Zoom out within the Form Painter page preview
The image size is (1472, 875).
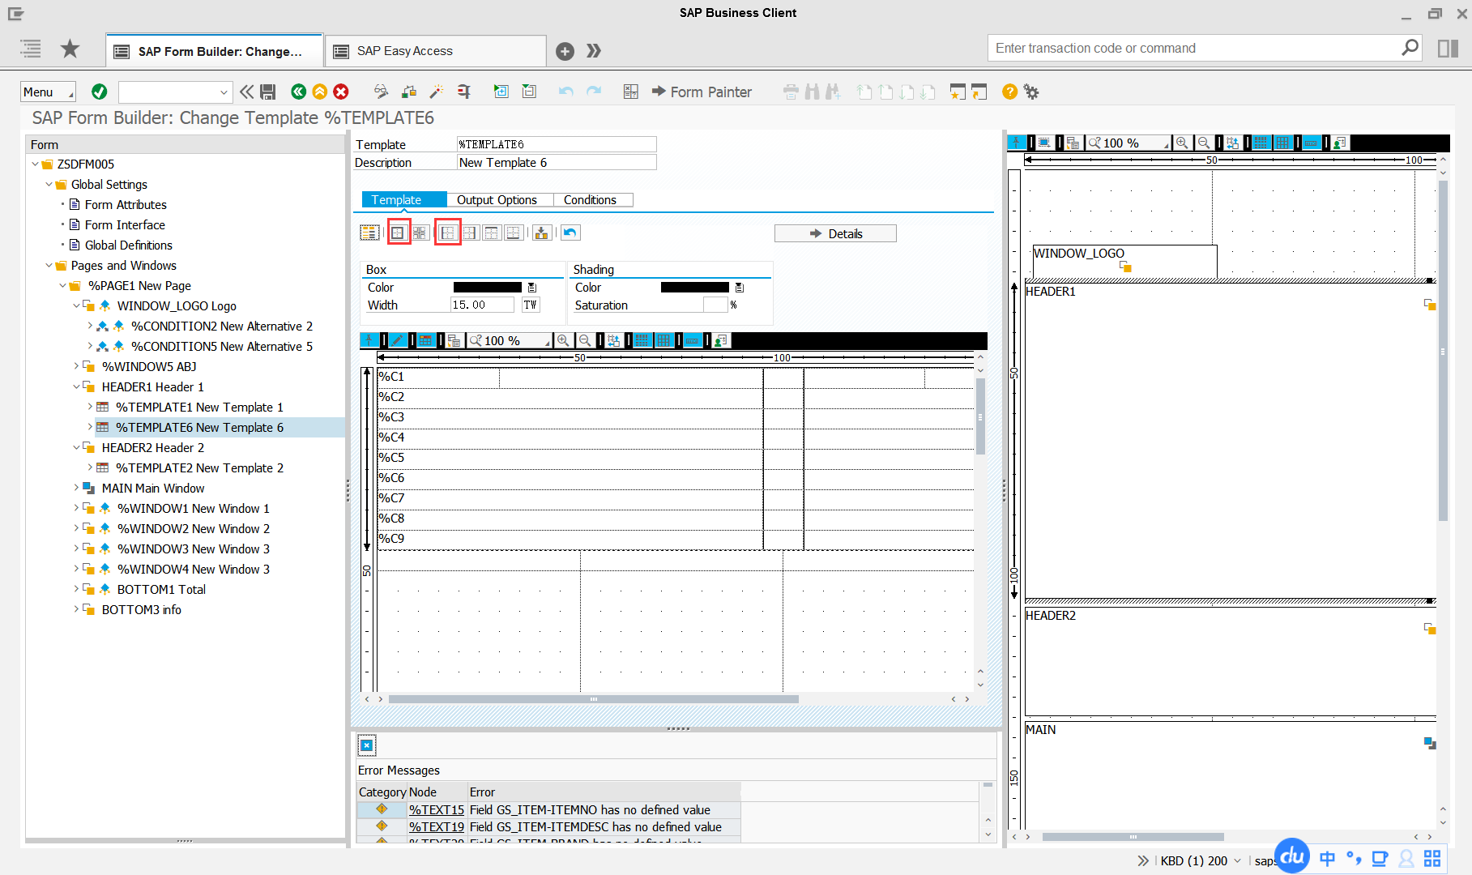[1204, 143]
